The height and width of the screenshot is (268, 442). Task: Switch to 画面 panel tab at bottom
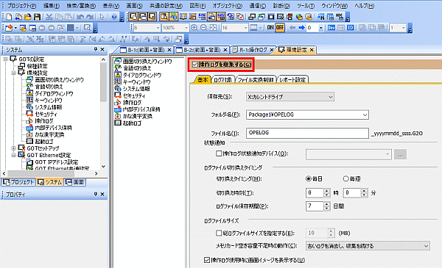pos(75,182)
